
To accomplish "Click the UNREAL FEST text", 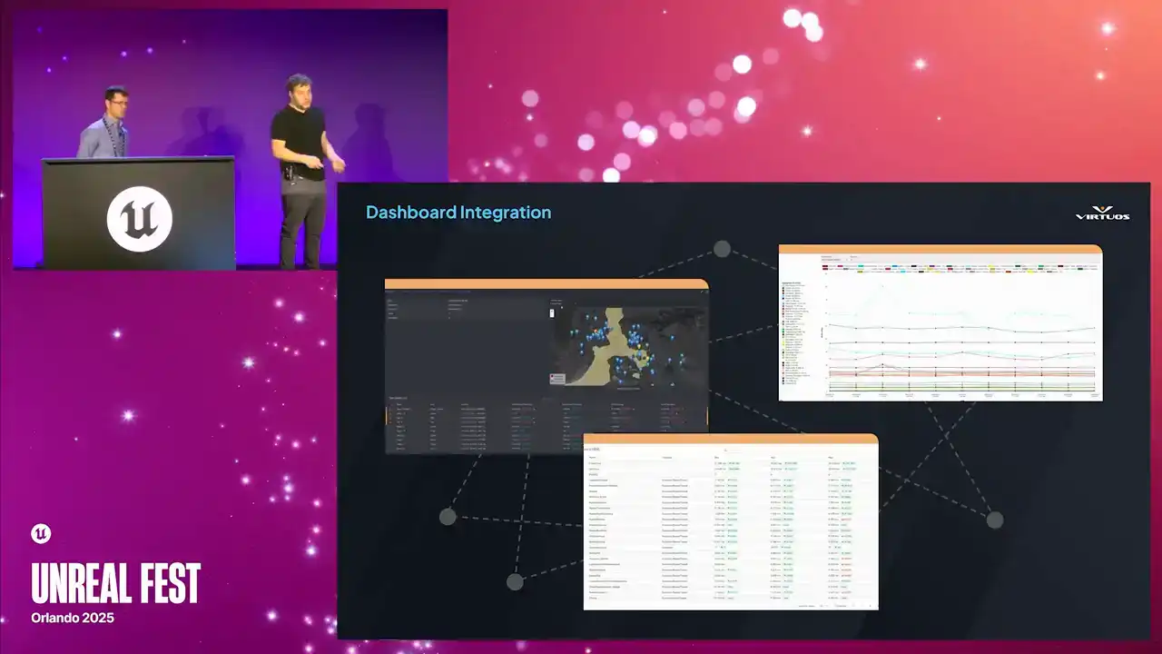I will [x=115, y=583].
